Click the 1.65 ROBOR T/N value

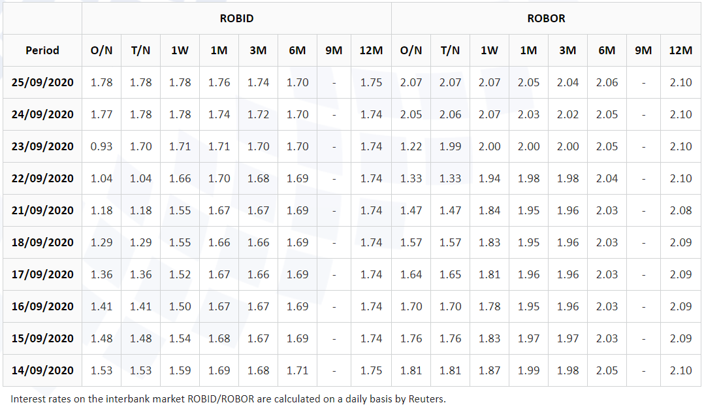pos(450,274)
